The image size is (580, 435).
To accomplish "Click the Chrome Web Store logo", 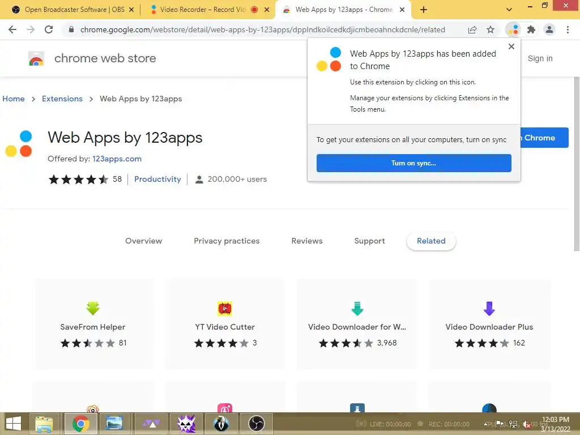I will [x=36, y=58].
